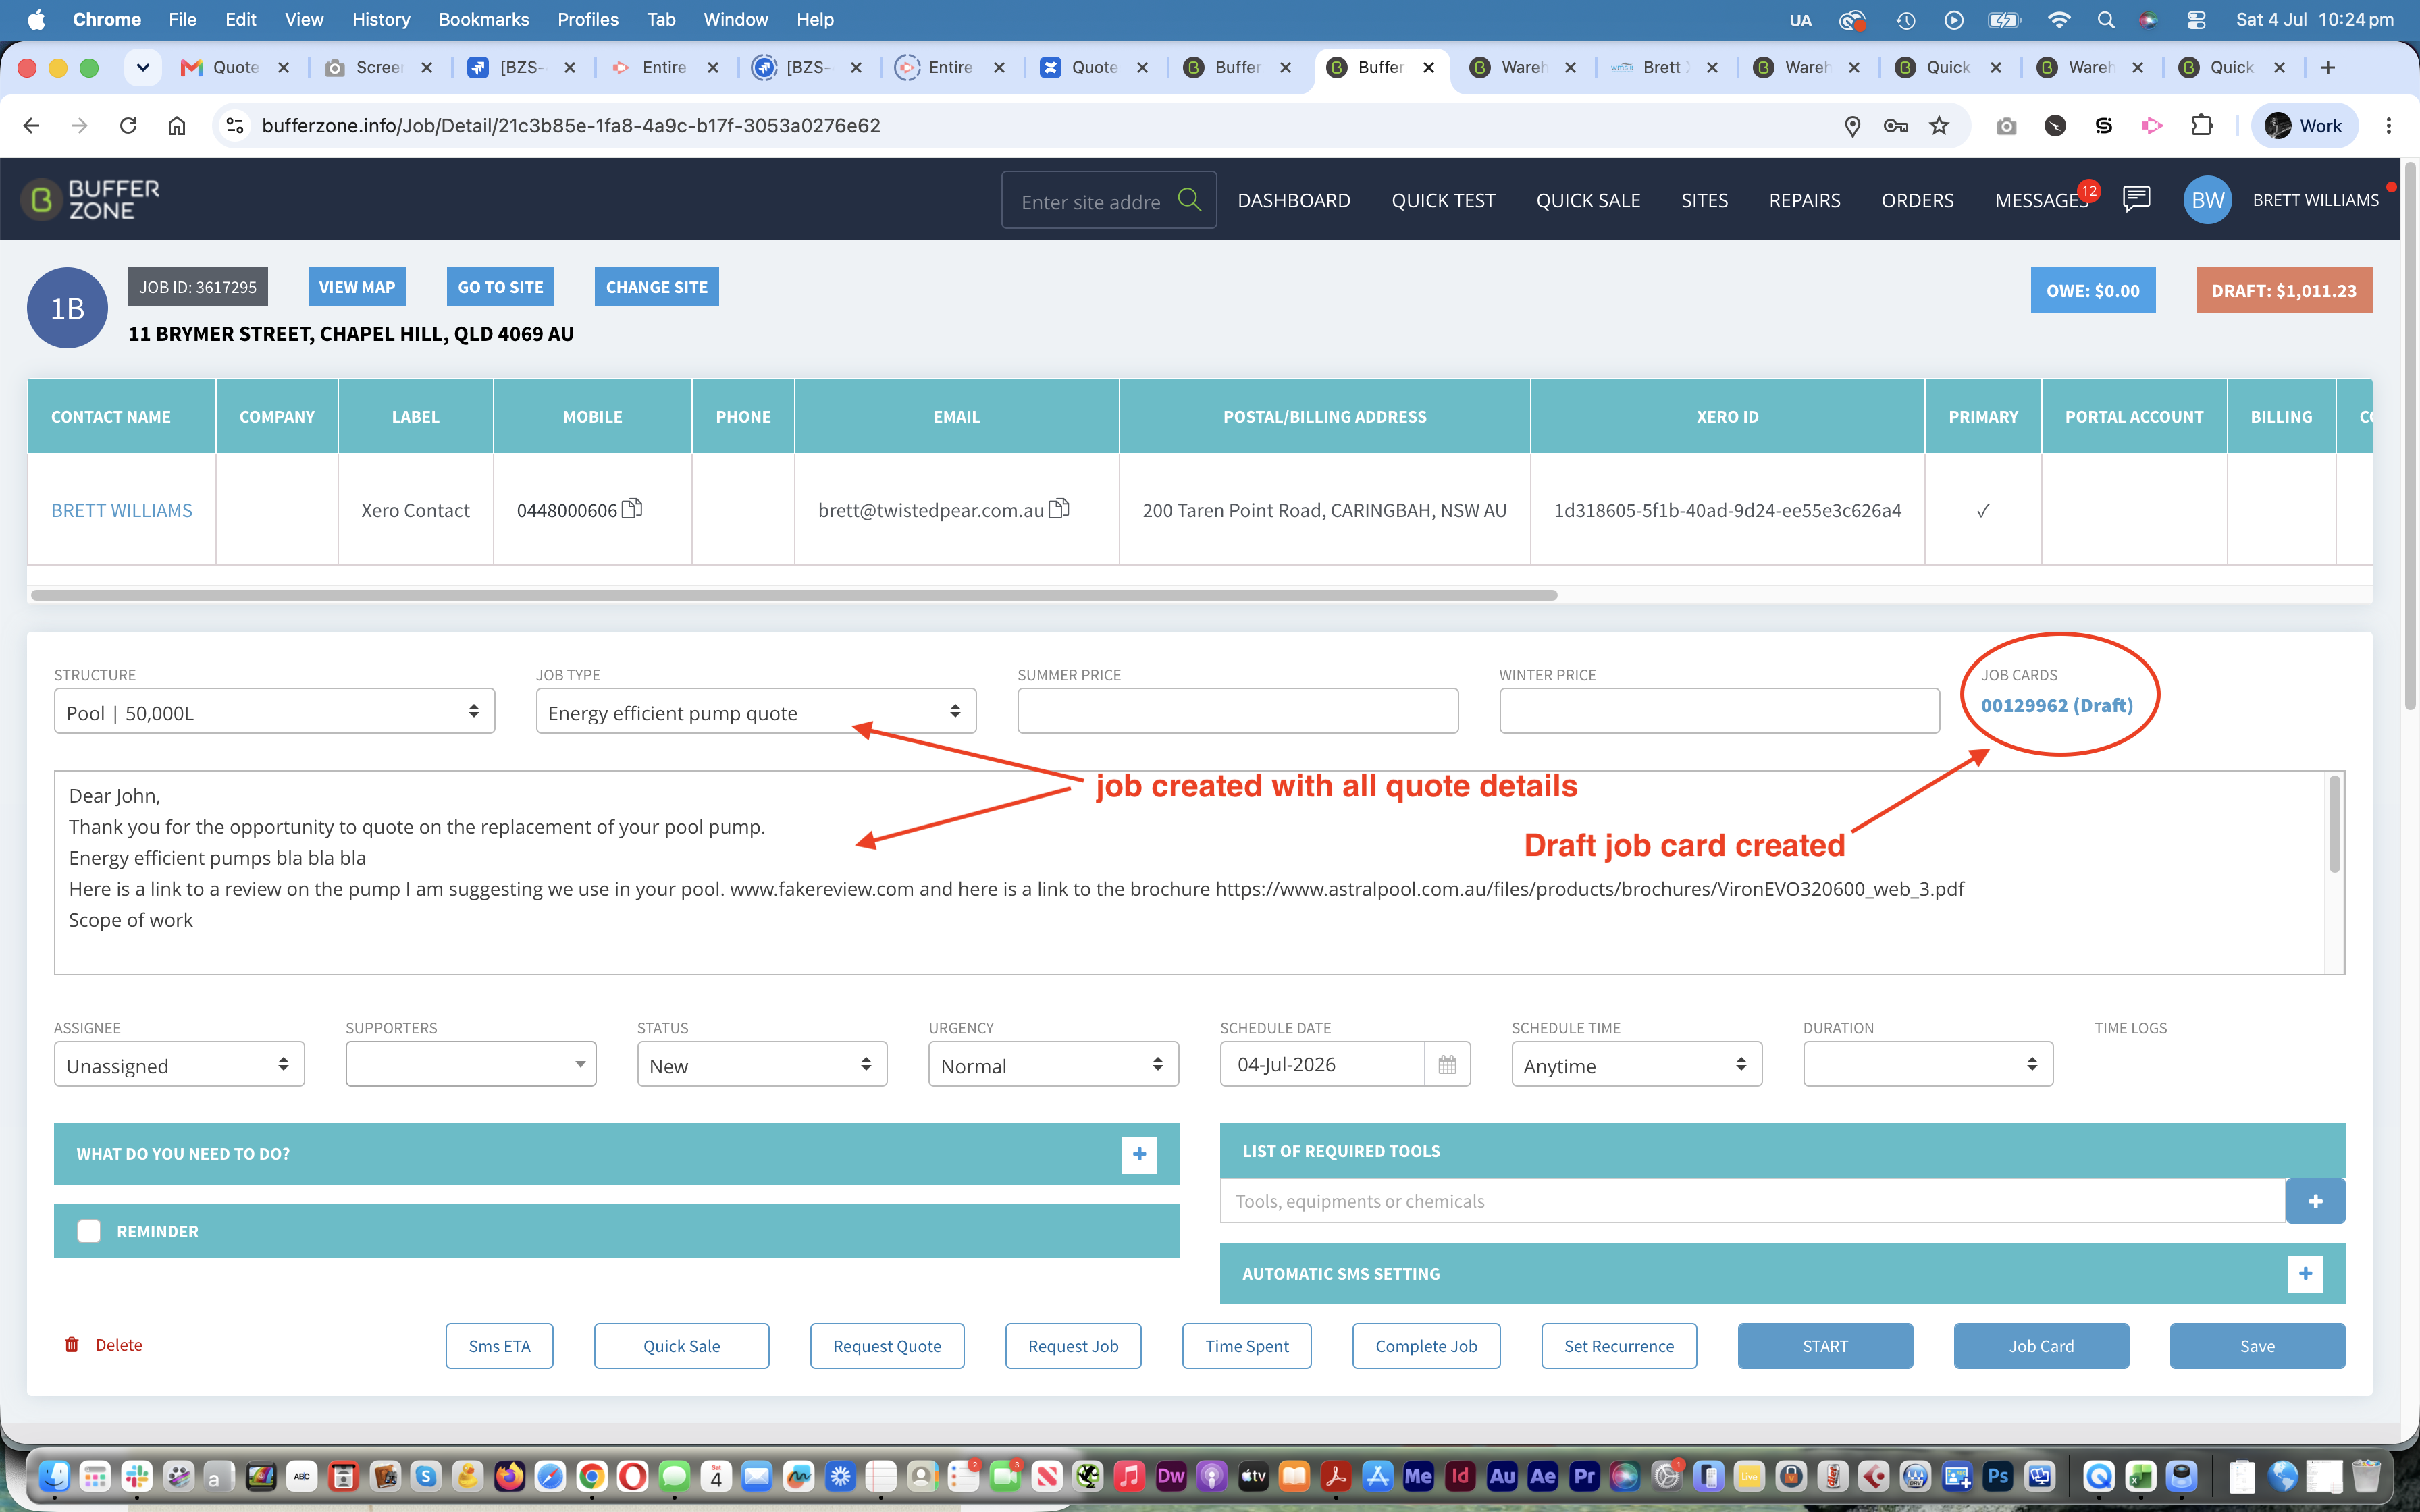
Task: Open the Status dropdown showing New
Action: point(762,1064)
